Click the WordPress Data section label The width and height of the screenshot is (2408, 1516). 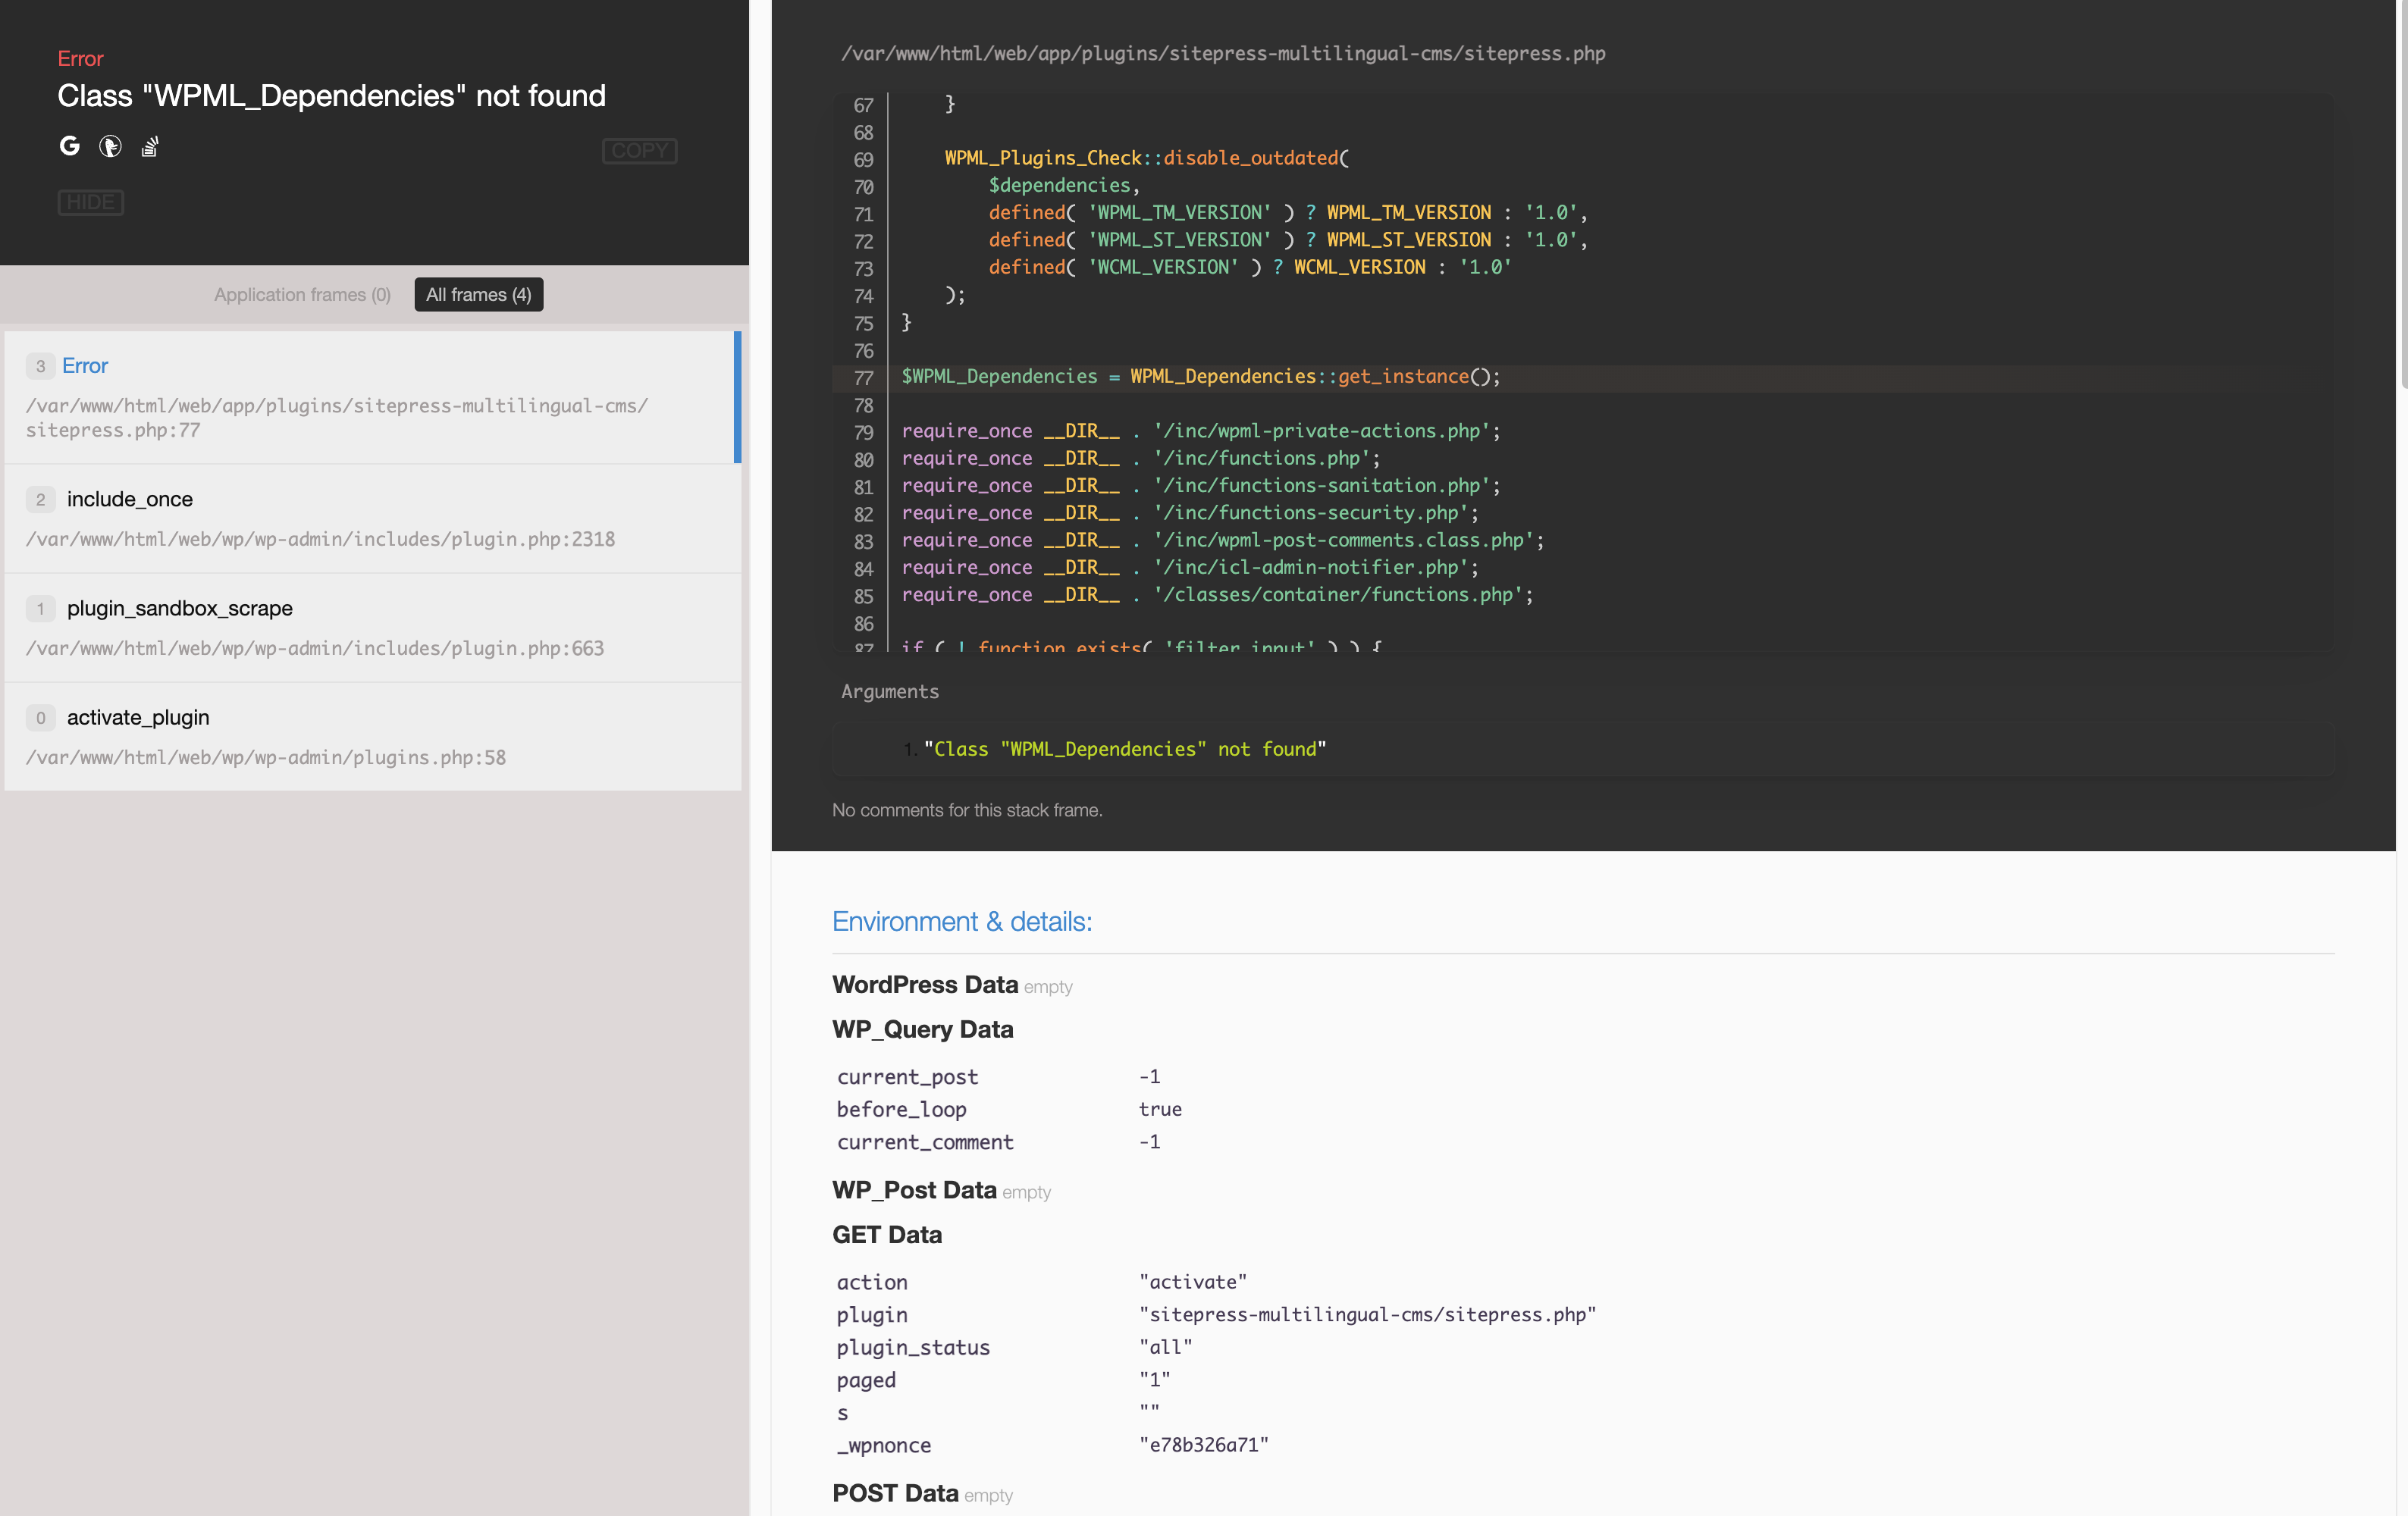(925, 984)
